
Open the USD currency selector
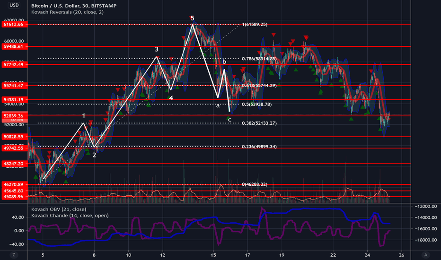(x=14, y=5)
